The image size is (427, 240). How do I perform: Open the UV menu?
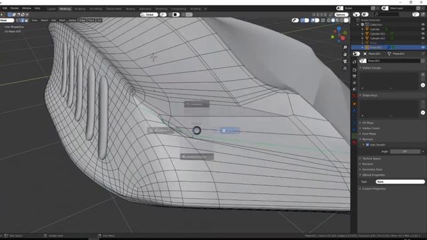(x=99, y=21)
